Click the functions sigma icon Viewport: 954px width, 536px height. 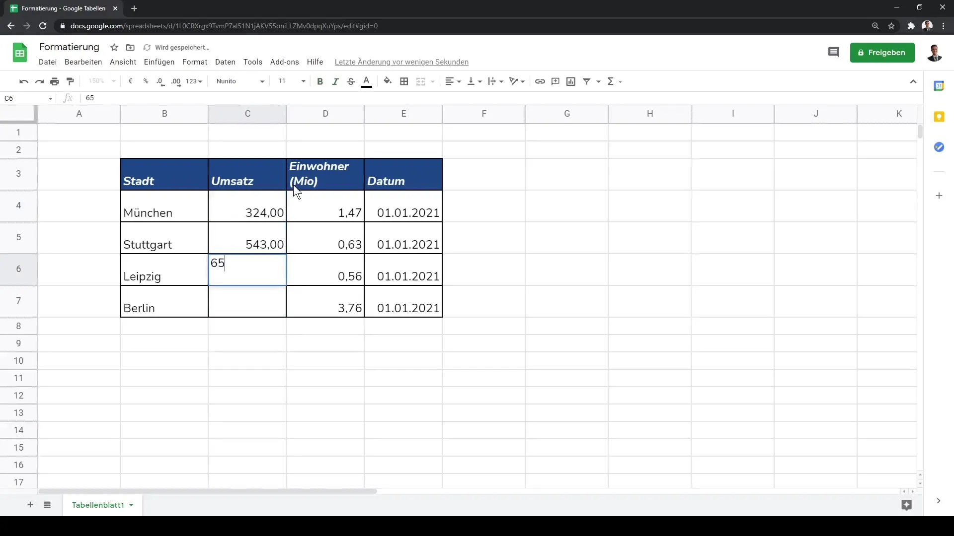coord(611,81)
